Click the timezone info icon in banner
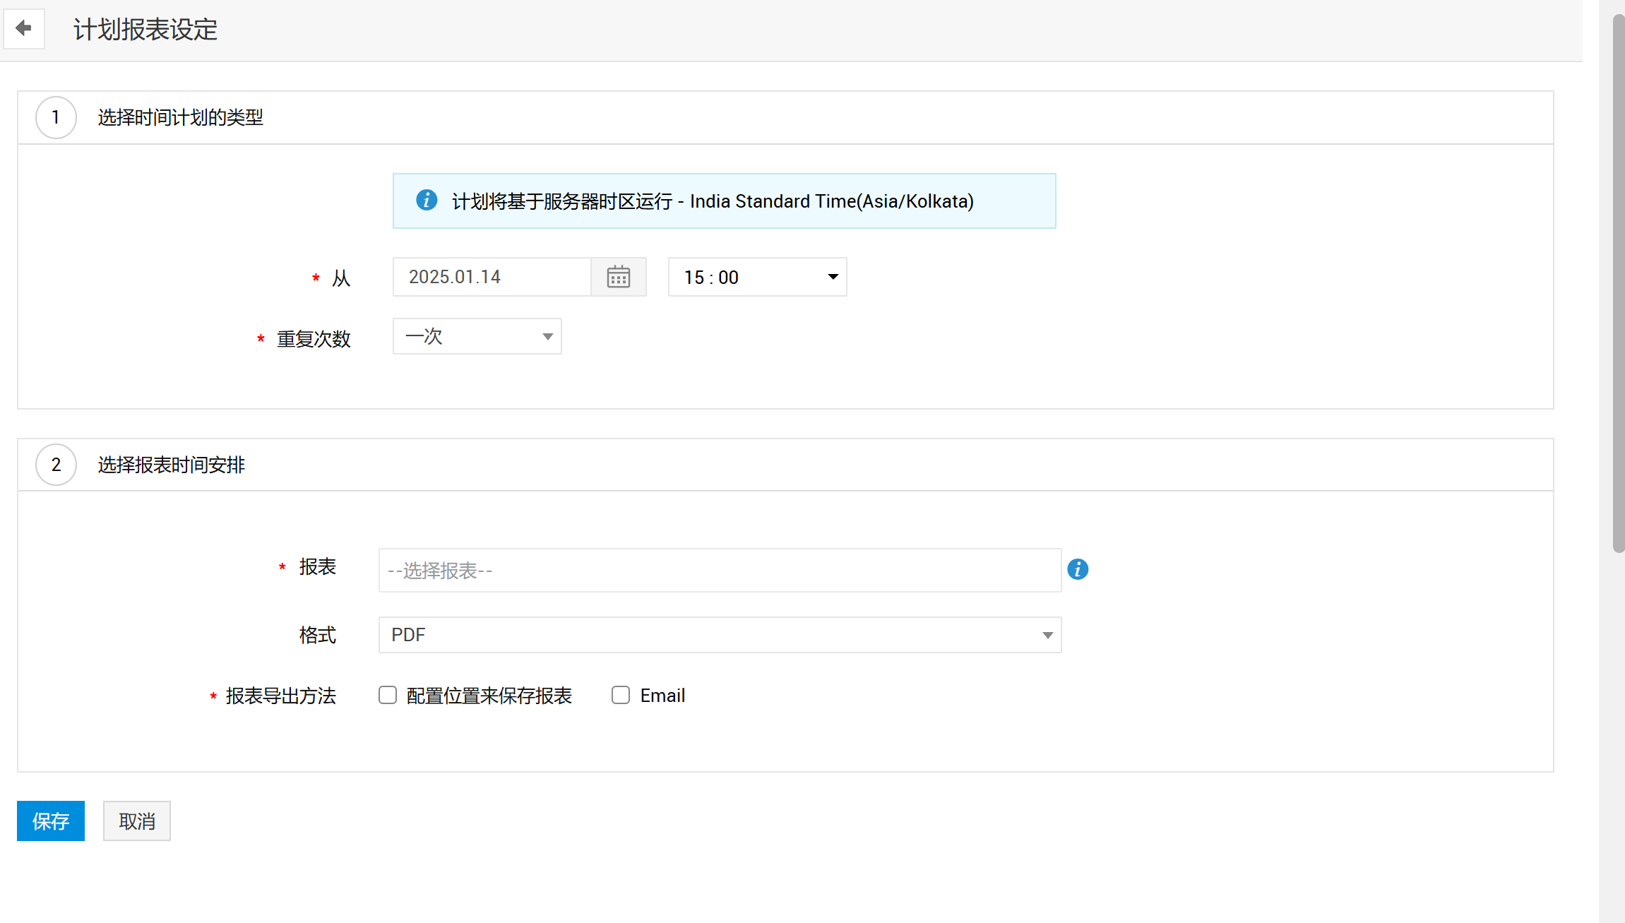This screenshot has height=923, width=1625. tap(427, 201)
